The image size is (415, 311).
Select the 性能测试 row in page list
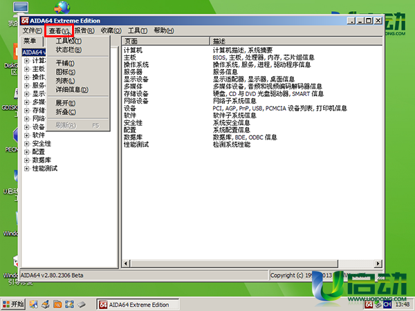136,144
